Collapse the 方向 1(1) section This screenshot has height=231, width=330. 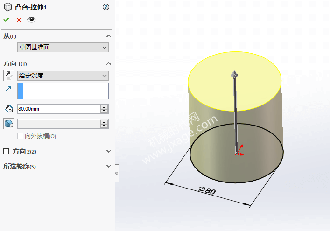pyautogui.click(x=109, y=63)
